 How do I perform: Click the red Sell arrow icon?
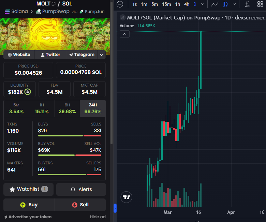(x=75, y=205)
